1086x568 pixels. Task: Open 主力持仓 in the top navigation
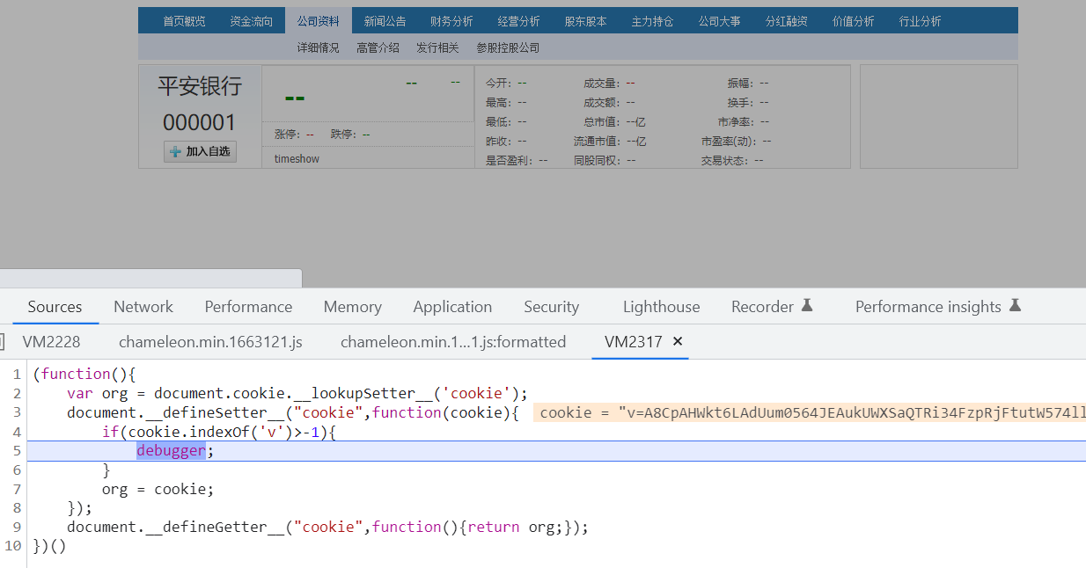(652, 21)
